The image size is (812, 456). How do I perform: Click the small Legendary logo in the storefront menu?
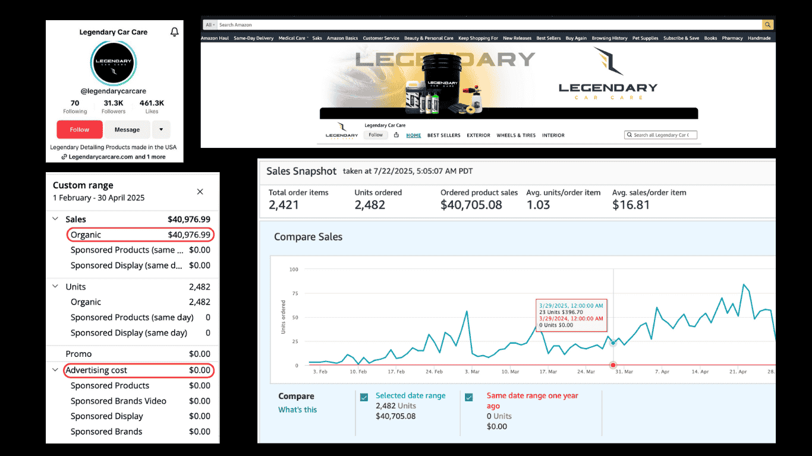click(x=342, y=130)
